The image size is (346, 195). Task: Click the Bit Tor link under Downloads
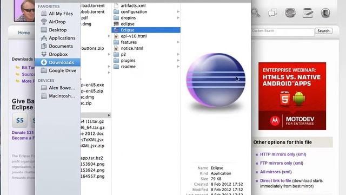tap(28, 68)
